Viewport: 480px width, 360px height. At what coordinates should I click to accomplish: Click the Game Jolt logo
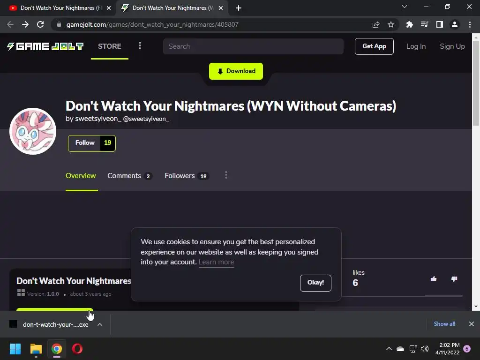tap(45, 46)
